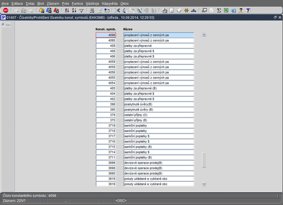Click the constant symbol 3618 cell
The width and height of the screenshot is (283, 205).
coord(106,184)
